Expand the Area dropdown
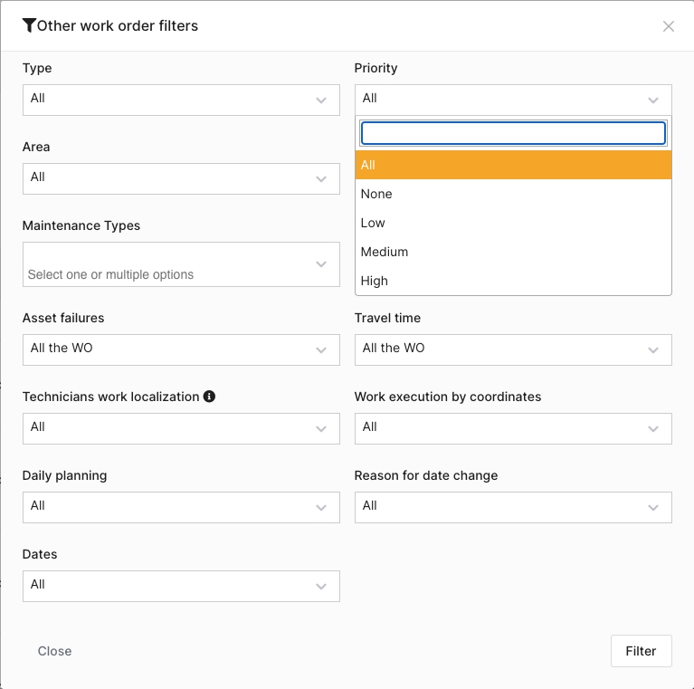The width and height of the screenshot is (694, 689). [181, 178]
